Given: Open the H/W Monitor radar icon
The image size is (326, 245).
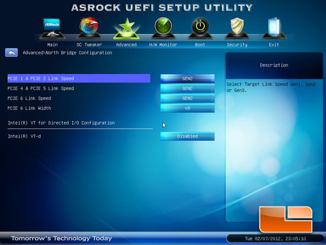Looking at the screenshot, I should click(163, 28).
